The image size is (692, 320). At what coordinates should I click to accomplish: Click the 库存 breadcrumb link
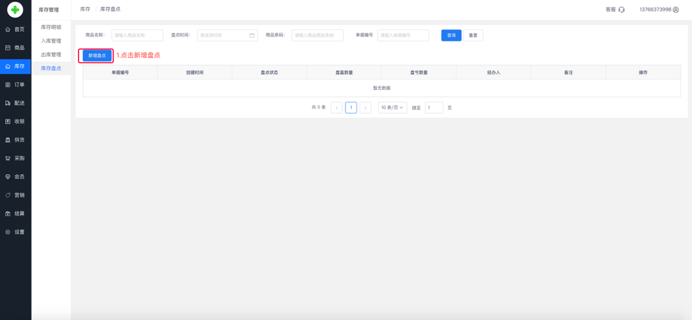click(x=85, y=9)
